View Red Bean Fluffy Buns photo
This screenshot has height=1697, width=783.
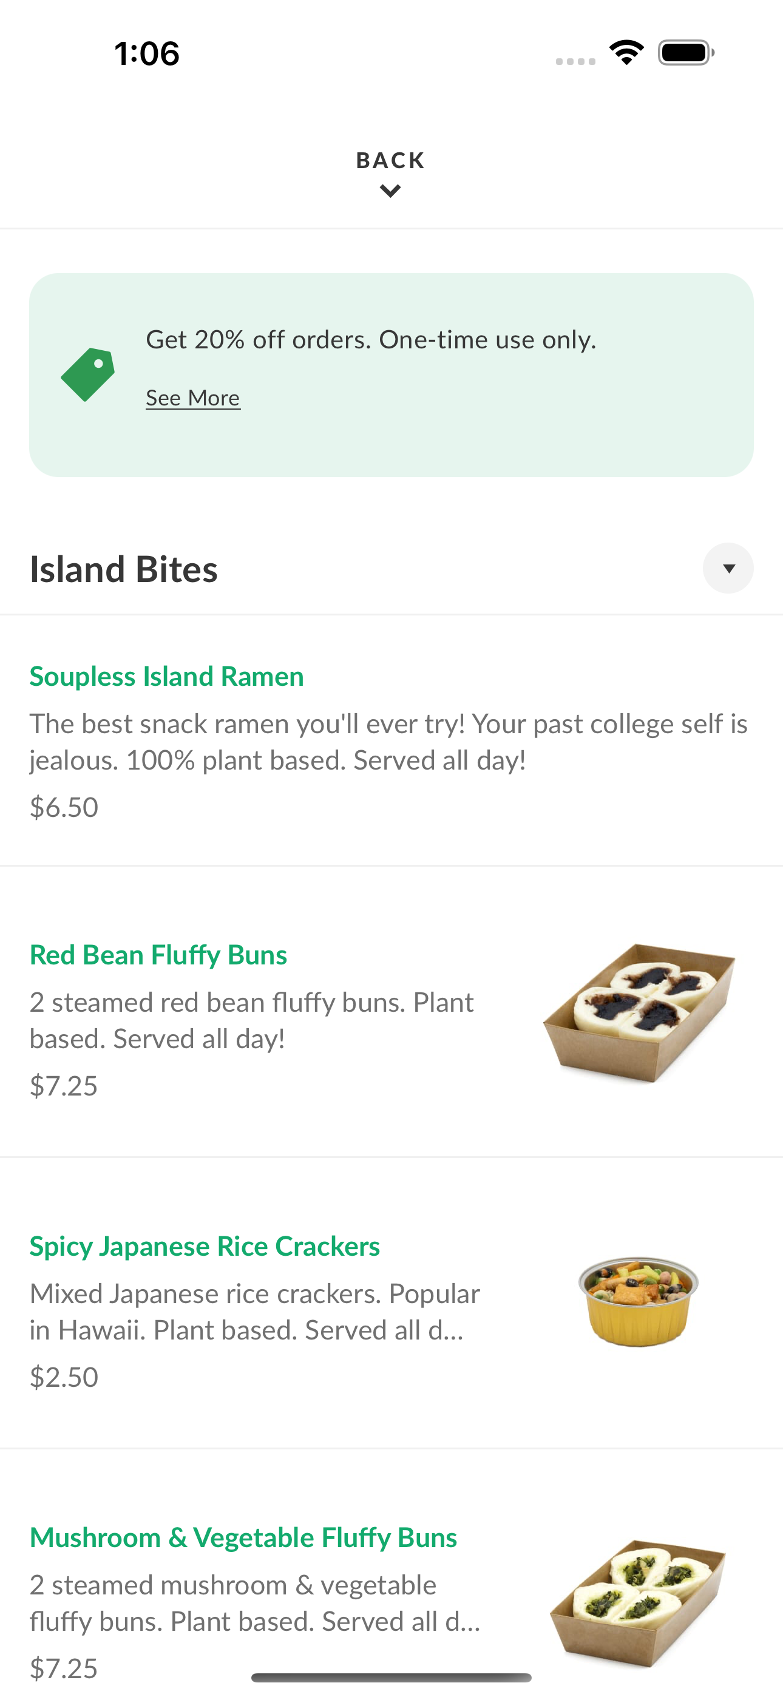[639, 1012]
